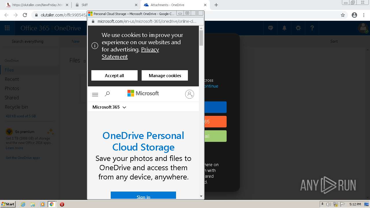Open the hamburger menu on Microsoft page
The image size is (370, 208).
click(x=95, y=94)
